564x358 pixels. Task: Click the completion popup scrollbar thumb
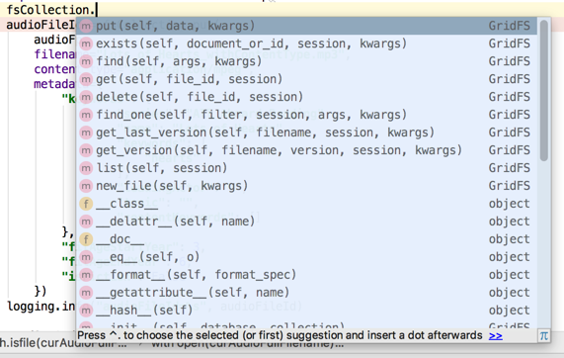coord(544,90)
